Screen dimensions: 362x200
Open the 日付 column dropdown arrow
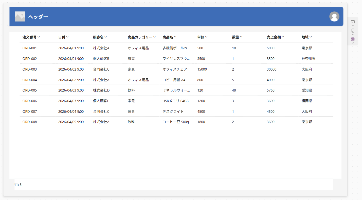point(67,37)
